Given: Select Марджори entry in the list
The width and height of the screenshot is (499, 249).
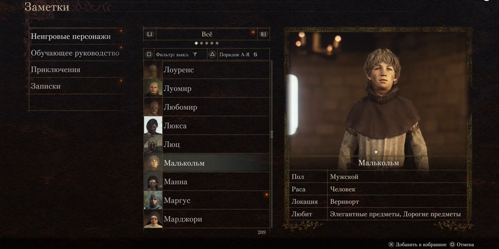Looking at the screenshot, I should pos(207,219).
